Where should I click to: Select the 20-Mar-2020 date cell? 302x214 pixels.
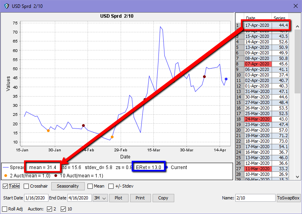258,130
